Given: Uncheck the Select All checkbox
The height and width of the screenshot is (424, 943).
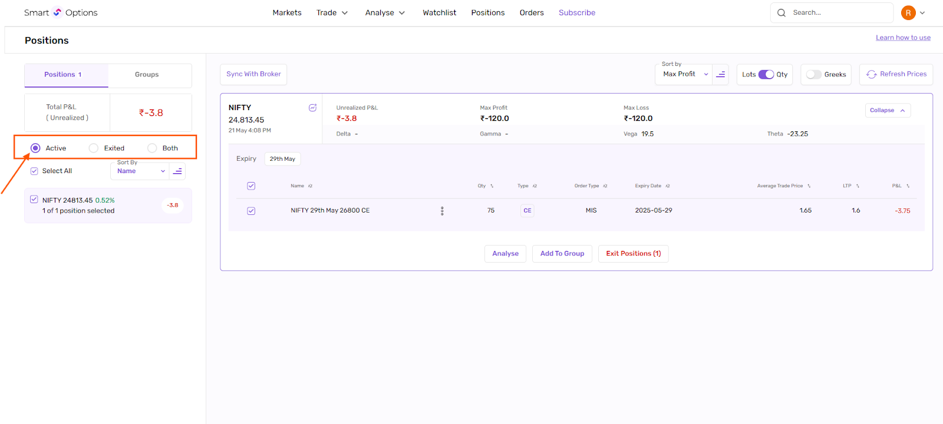Looking at the screenshot, I should pos(34,171).
